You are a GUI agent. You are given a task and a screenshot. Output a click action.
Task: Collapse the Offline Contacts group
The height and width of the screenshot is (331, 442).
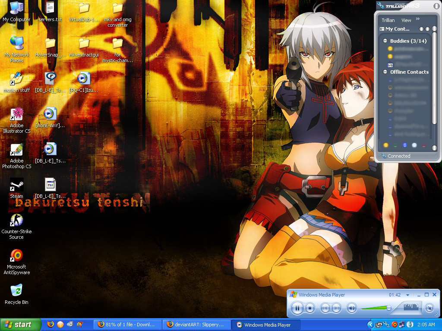click(x=385, y=72)
